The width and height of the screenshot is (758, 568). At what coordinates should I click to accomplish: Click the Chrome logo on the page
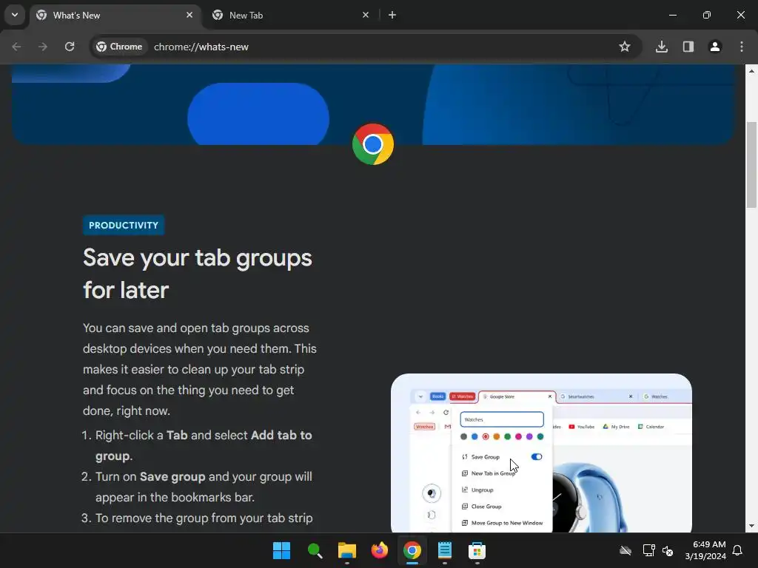coord(373,144)
